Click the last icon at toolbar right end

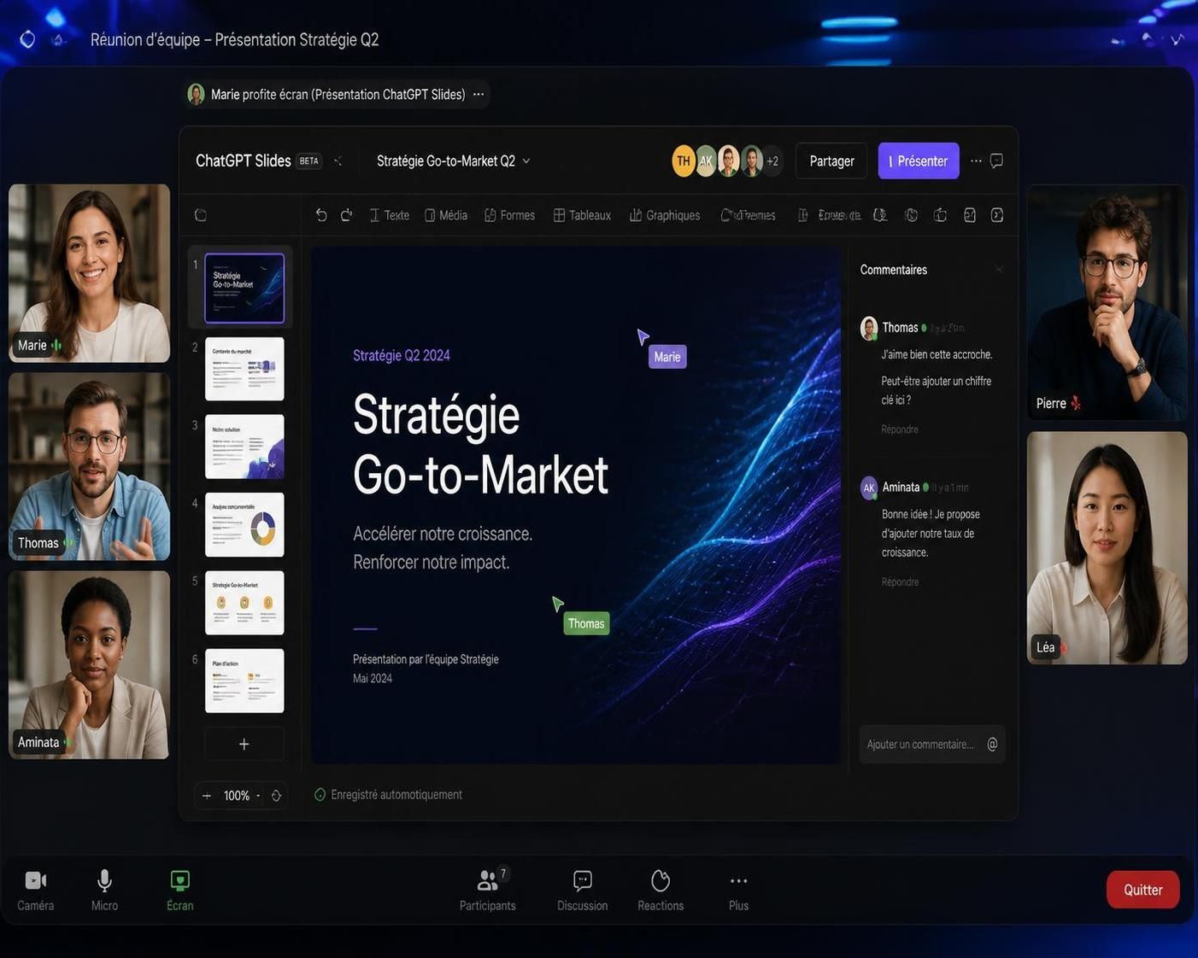coord(997,215)
